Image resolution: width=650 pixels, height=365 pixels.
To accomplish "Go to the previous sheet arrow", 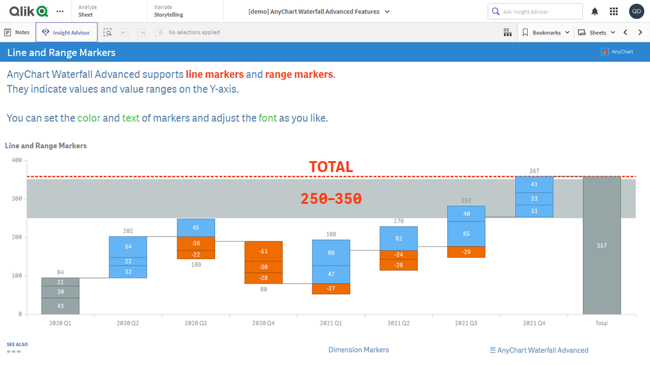I will point(625,32).
